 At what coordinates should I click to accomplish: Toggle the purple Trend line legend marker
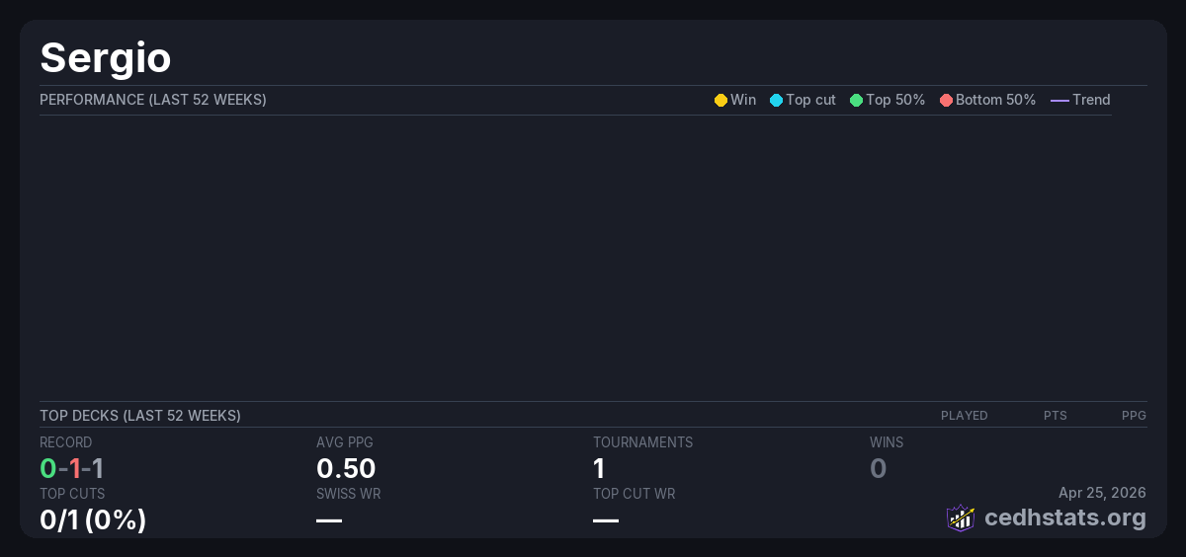tap(1059, 100)
